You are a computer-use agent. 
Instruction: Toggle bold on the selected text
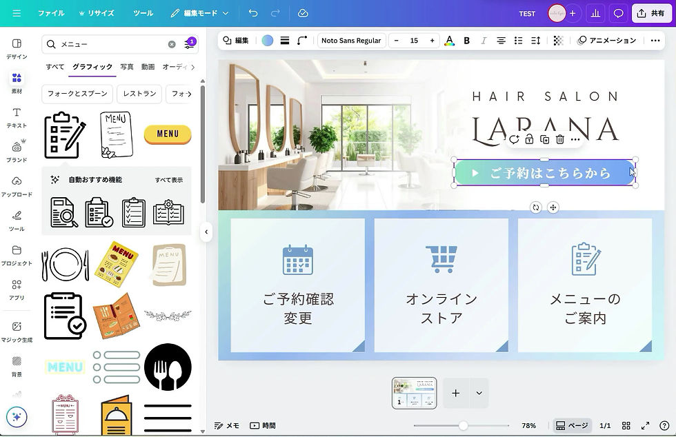click(466, 40)
